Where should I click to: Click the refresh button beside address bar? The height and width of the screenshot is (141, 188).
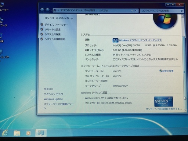136,11
